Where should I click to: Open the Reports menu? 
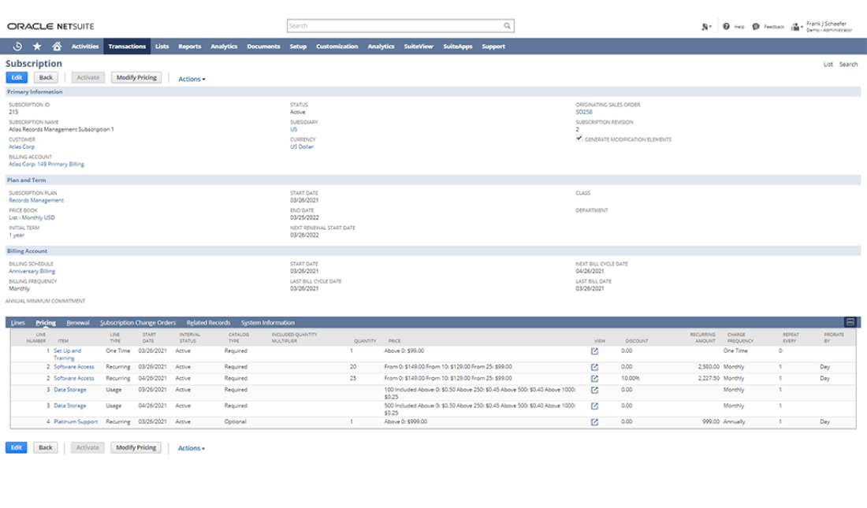pos(190,46)
